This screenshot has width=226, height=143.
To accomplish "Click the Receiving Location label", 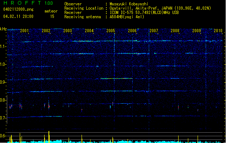I will click(x=84, y=8).
